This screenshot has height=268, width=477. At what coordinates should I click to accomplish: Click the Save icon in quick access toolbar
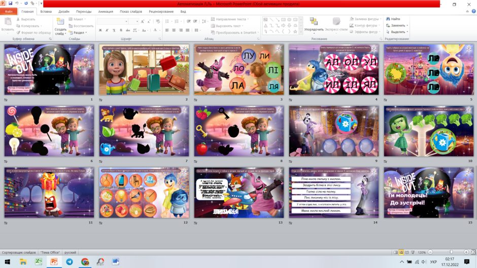tap(10, 4)
